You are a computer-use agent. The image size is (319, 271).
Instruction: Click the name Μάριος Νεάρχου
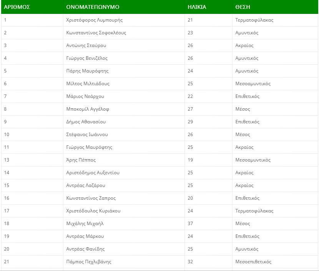tap(85, 96)
